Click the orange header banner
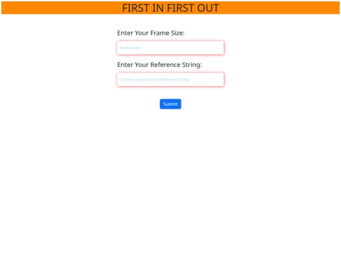 (170, 8)
